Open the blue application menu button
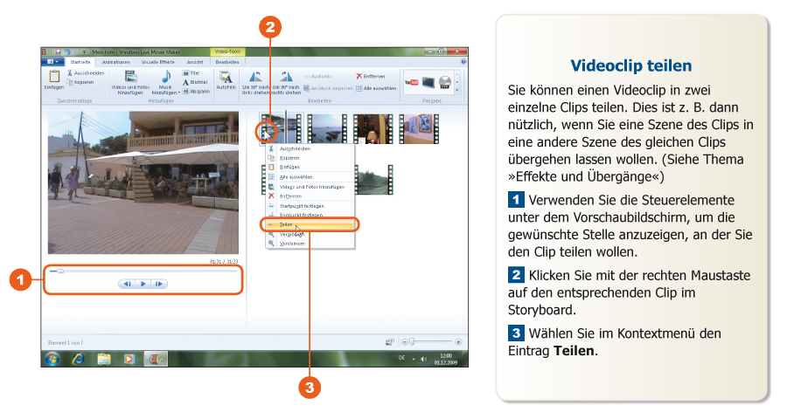 [53, 62]
